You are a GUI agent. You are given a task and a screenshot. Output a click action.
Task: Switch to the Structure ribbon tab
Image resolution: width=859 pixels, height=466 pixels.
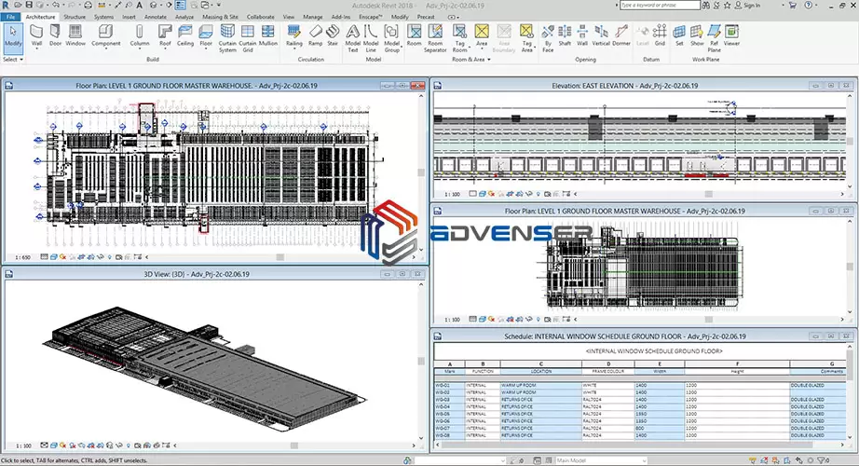click(75, 17)
